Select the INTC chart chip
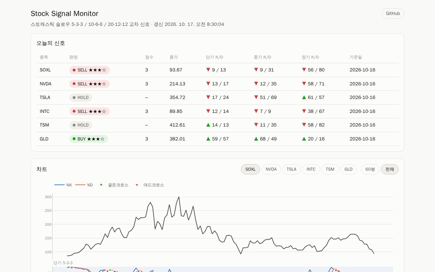Screen dimensions: 435x272 point(311,169)
